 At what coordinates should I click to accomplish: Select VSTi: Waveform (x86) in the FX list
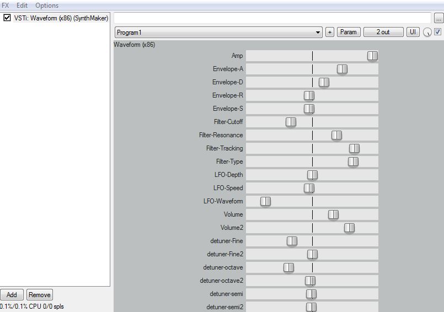pos(61,18)
